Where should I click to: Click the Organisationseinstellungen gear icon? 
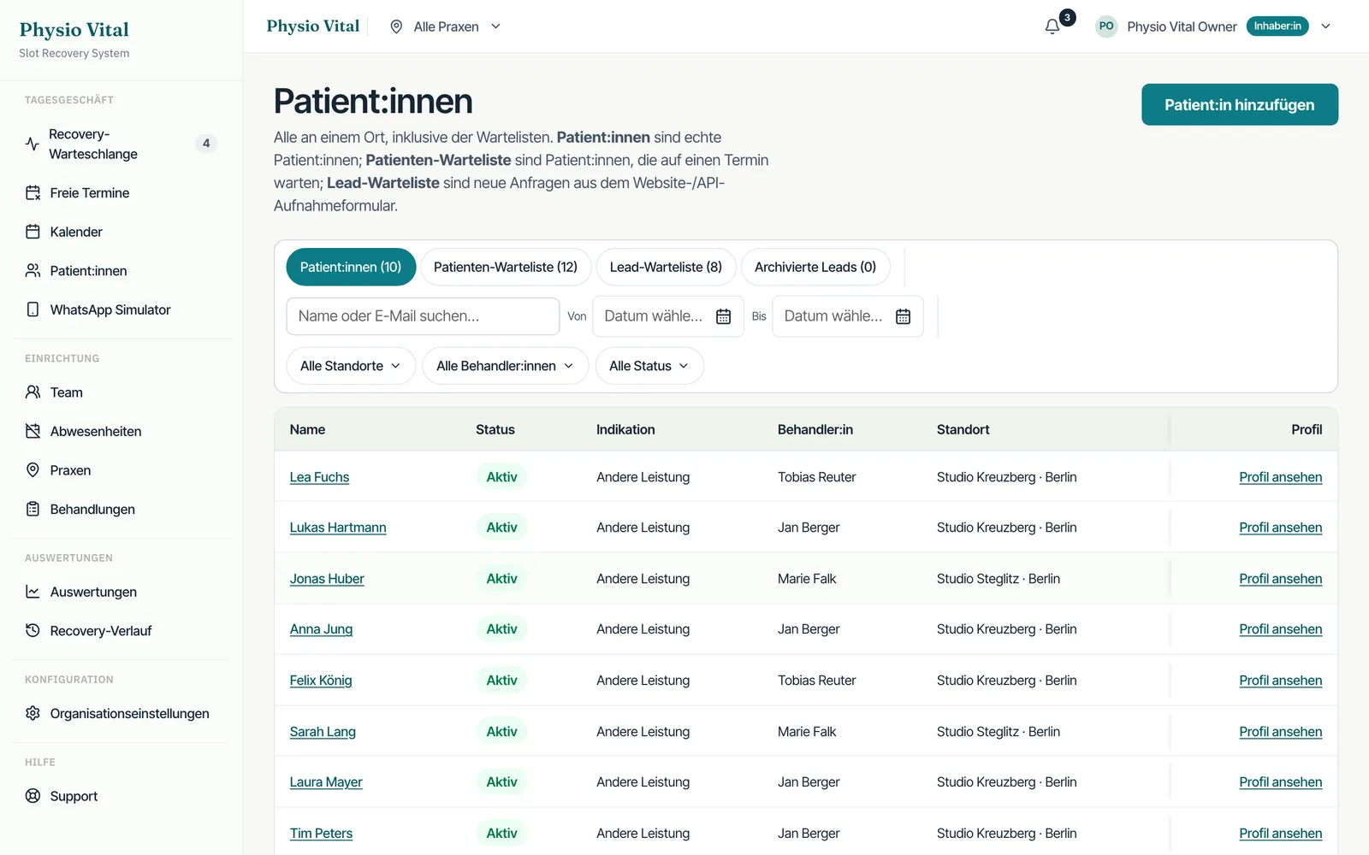pyautogui.click(x=33, y=713)
